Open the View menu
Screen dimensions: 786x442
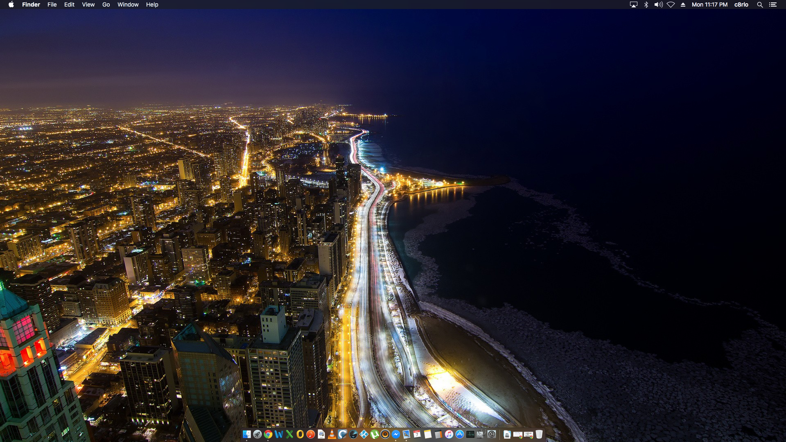click(x=88, y=5)
